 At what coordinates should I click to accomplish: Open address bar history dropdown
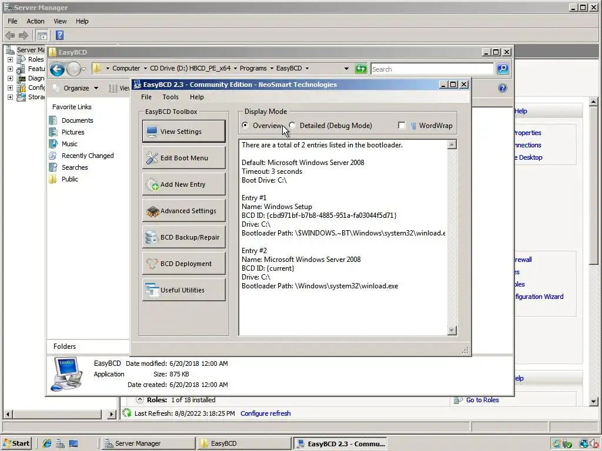coord(346,69)
